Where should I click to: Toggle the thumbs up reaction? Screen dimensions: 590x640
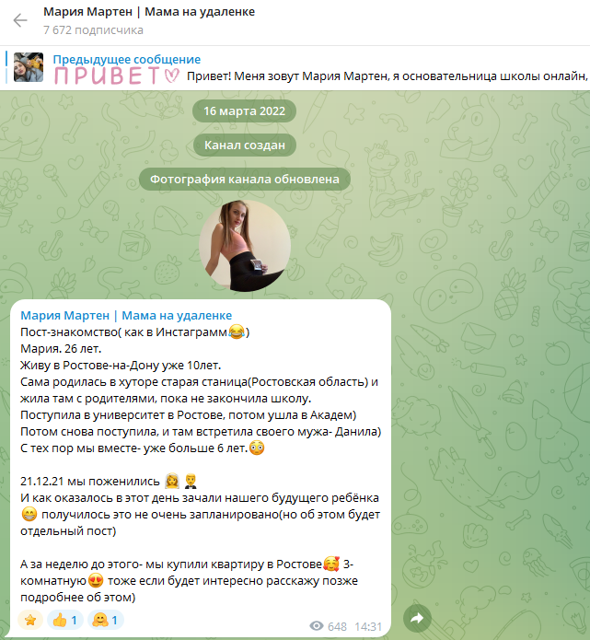(x=65, y=620)
